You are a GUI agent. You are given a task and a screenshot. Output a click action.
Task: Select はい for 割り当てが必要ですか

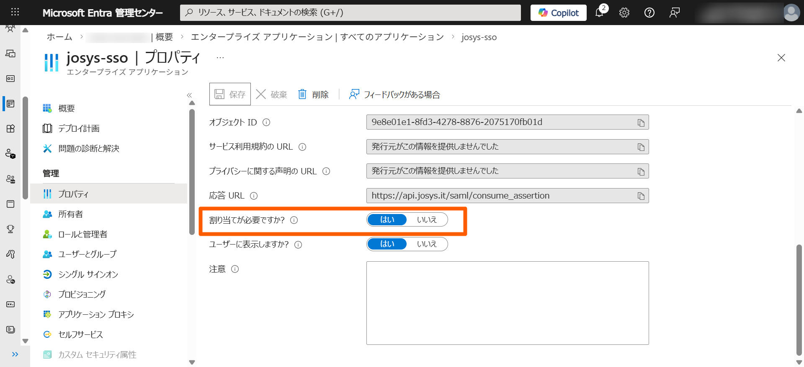387,220
